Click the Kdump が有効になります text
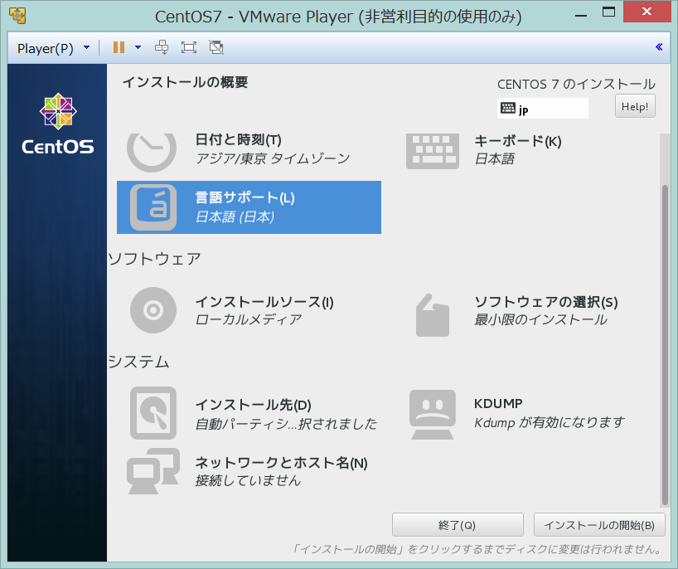678x569 pixels. [x=550, y=422]
